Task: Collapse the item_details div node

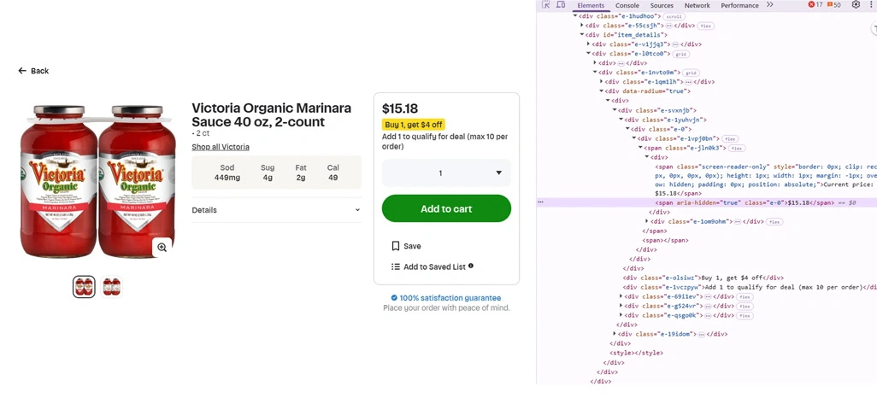Action: [582, 35]
